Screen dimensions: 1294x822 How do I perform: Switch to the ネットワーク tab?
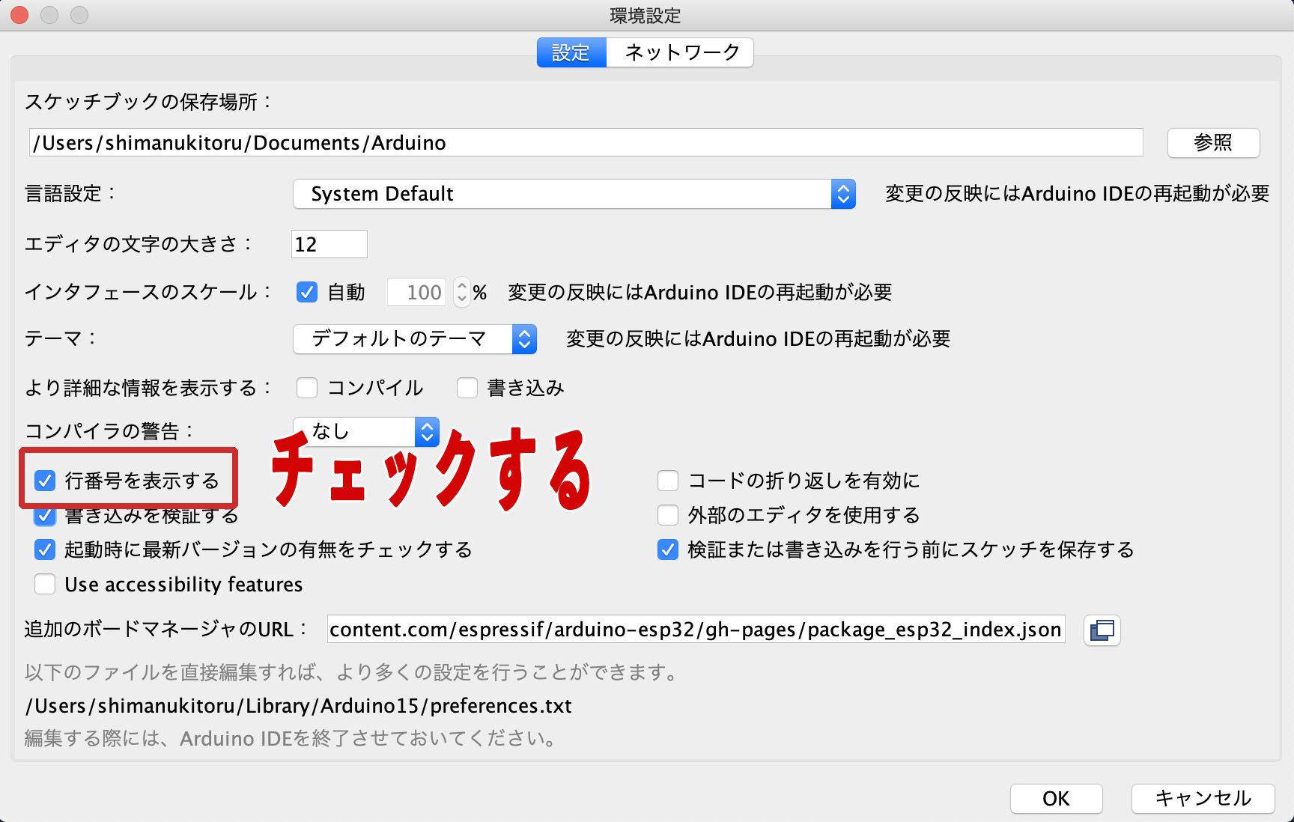coord(681,52)
